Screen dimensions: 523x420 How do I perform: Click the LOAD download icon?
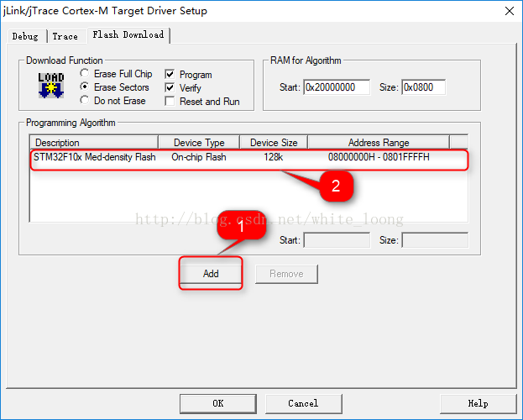coord(51,86)
